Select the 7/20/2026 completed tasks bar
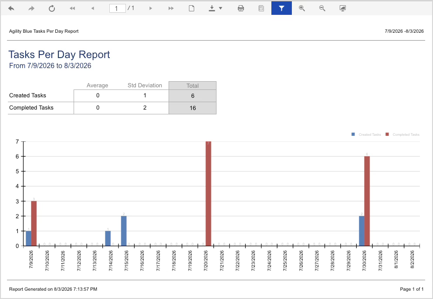 (x=208, y=194)
